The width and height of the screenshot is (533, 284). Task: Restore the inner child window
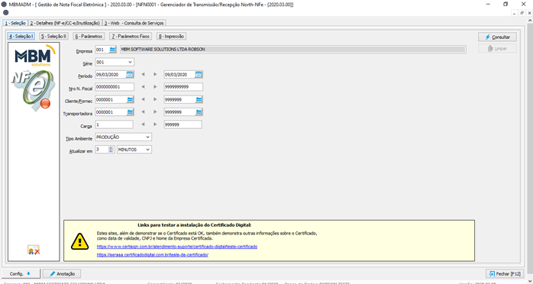tap(522, 13)
